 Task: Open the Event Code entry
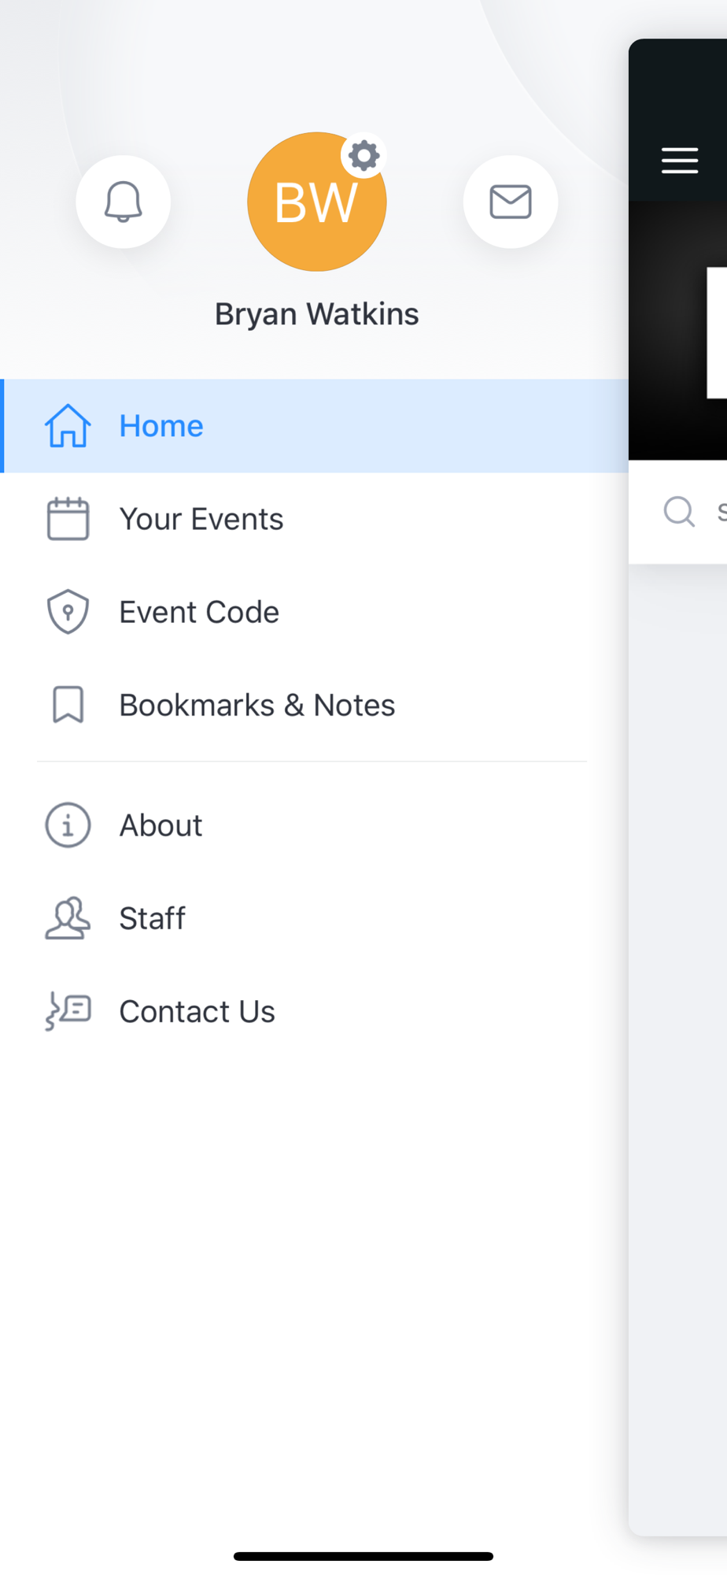[315, 612]
